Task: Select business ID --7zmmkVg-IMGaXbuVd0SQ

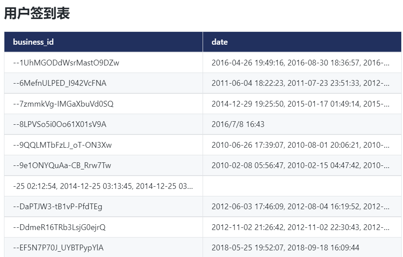Action: (x=63, y=104)
